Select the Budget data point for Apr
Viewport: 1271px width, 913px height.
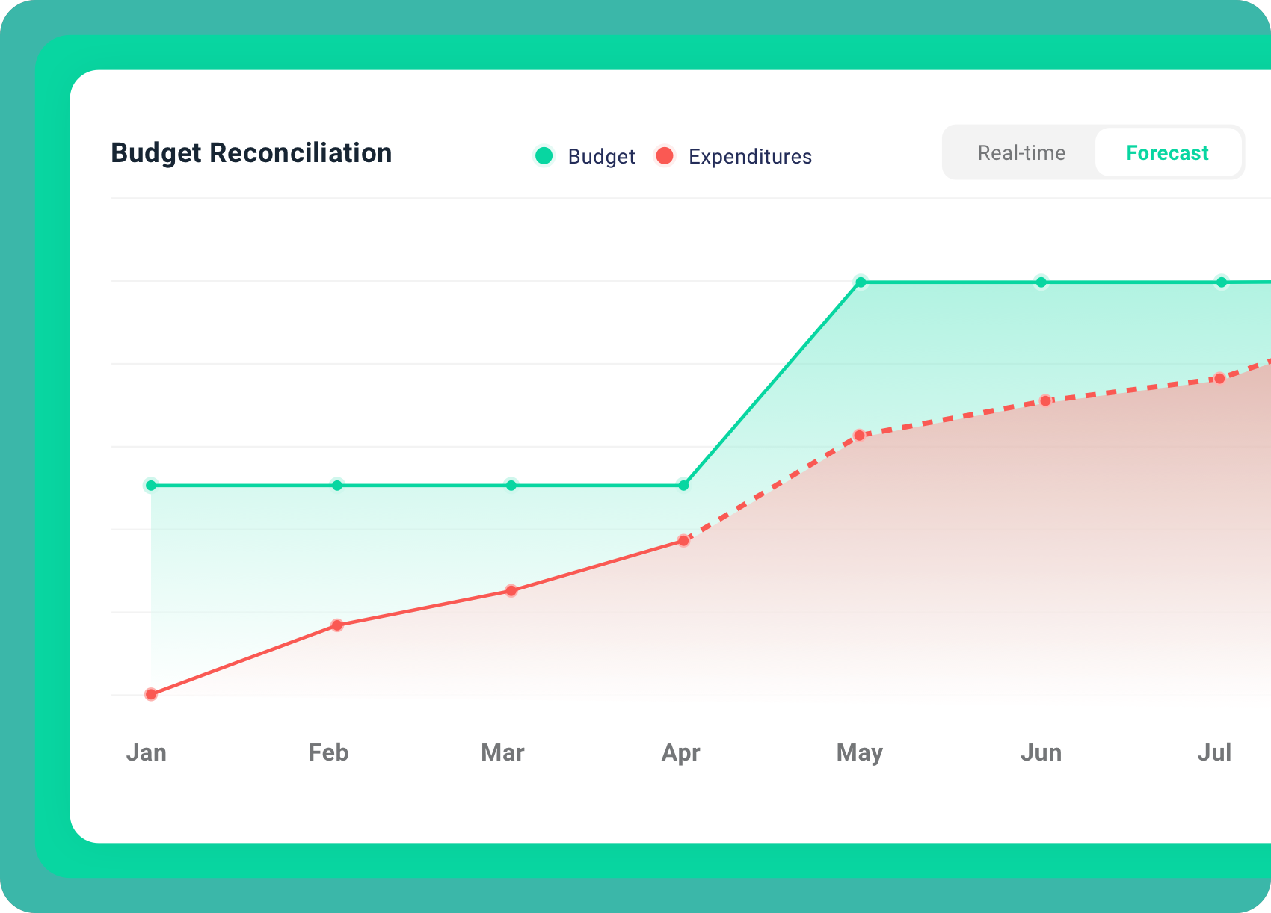[683, 486]
